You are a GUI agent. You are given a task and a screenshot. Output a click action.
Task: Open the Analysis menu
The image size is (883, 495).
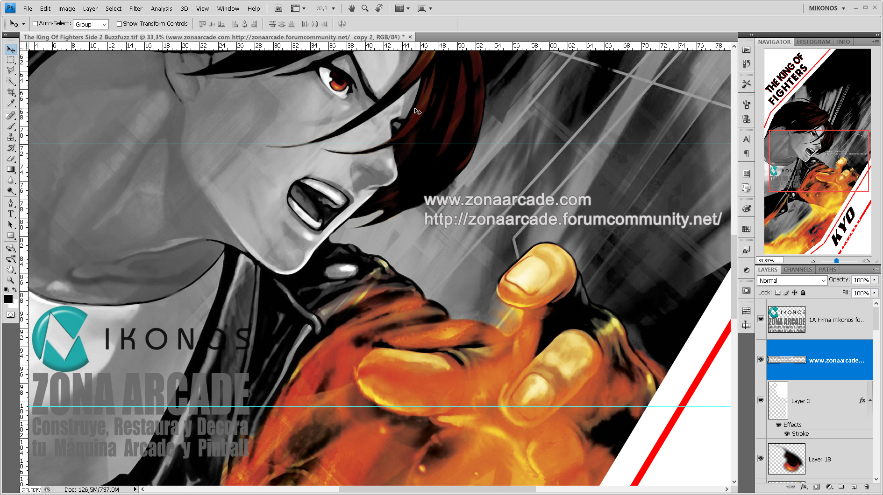point(161,8)
